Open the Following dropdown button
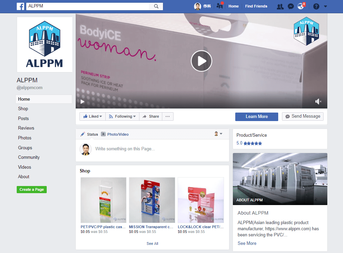 [122, 116]
